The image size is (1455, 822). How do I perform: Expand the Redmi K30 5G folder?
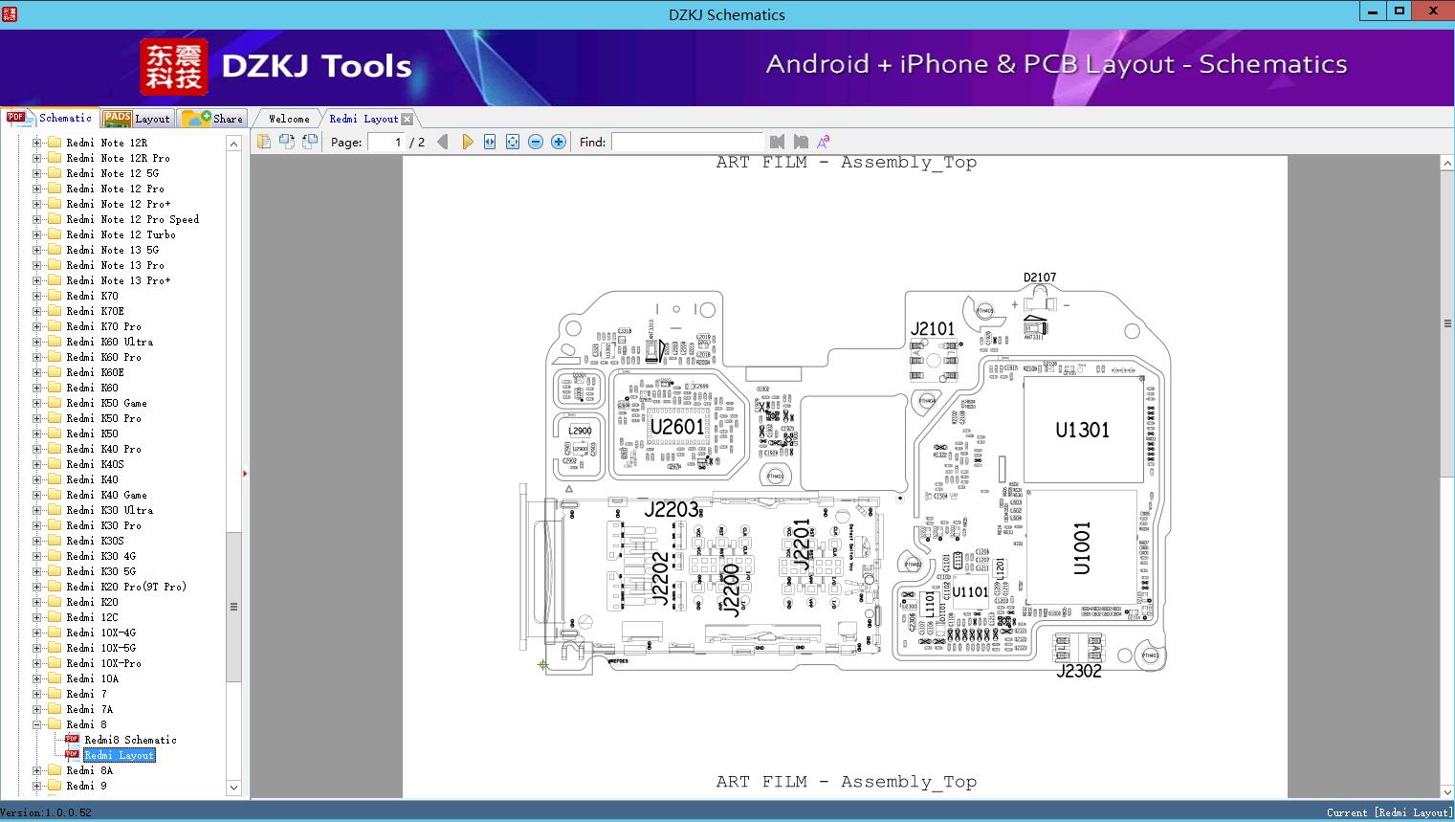point(36,571)
